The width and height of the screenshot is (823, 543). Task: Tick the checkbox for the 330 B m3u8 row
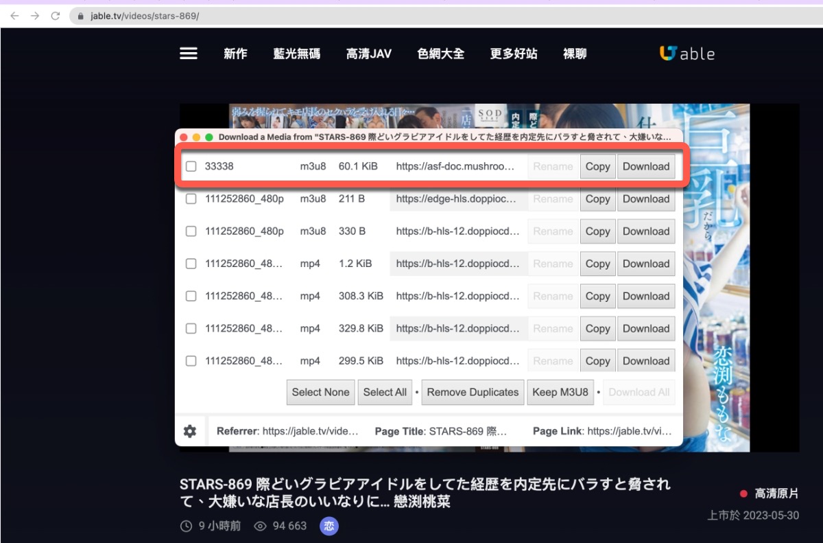click(x=191, y=231)
